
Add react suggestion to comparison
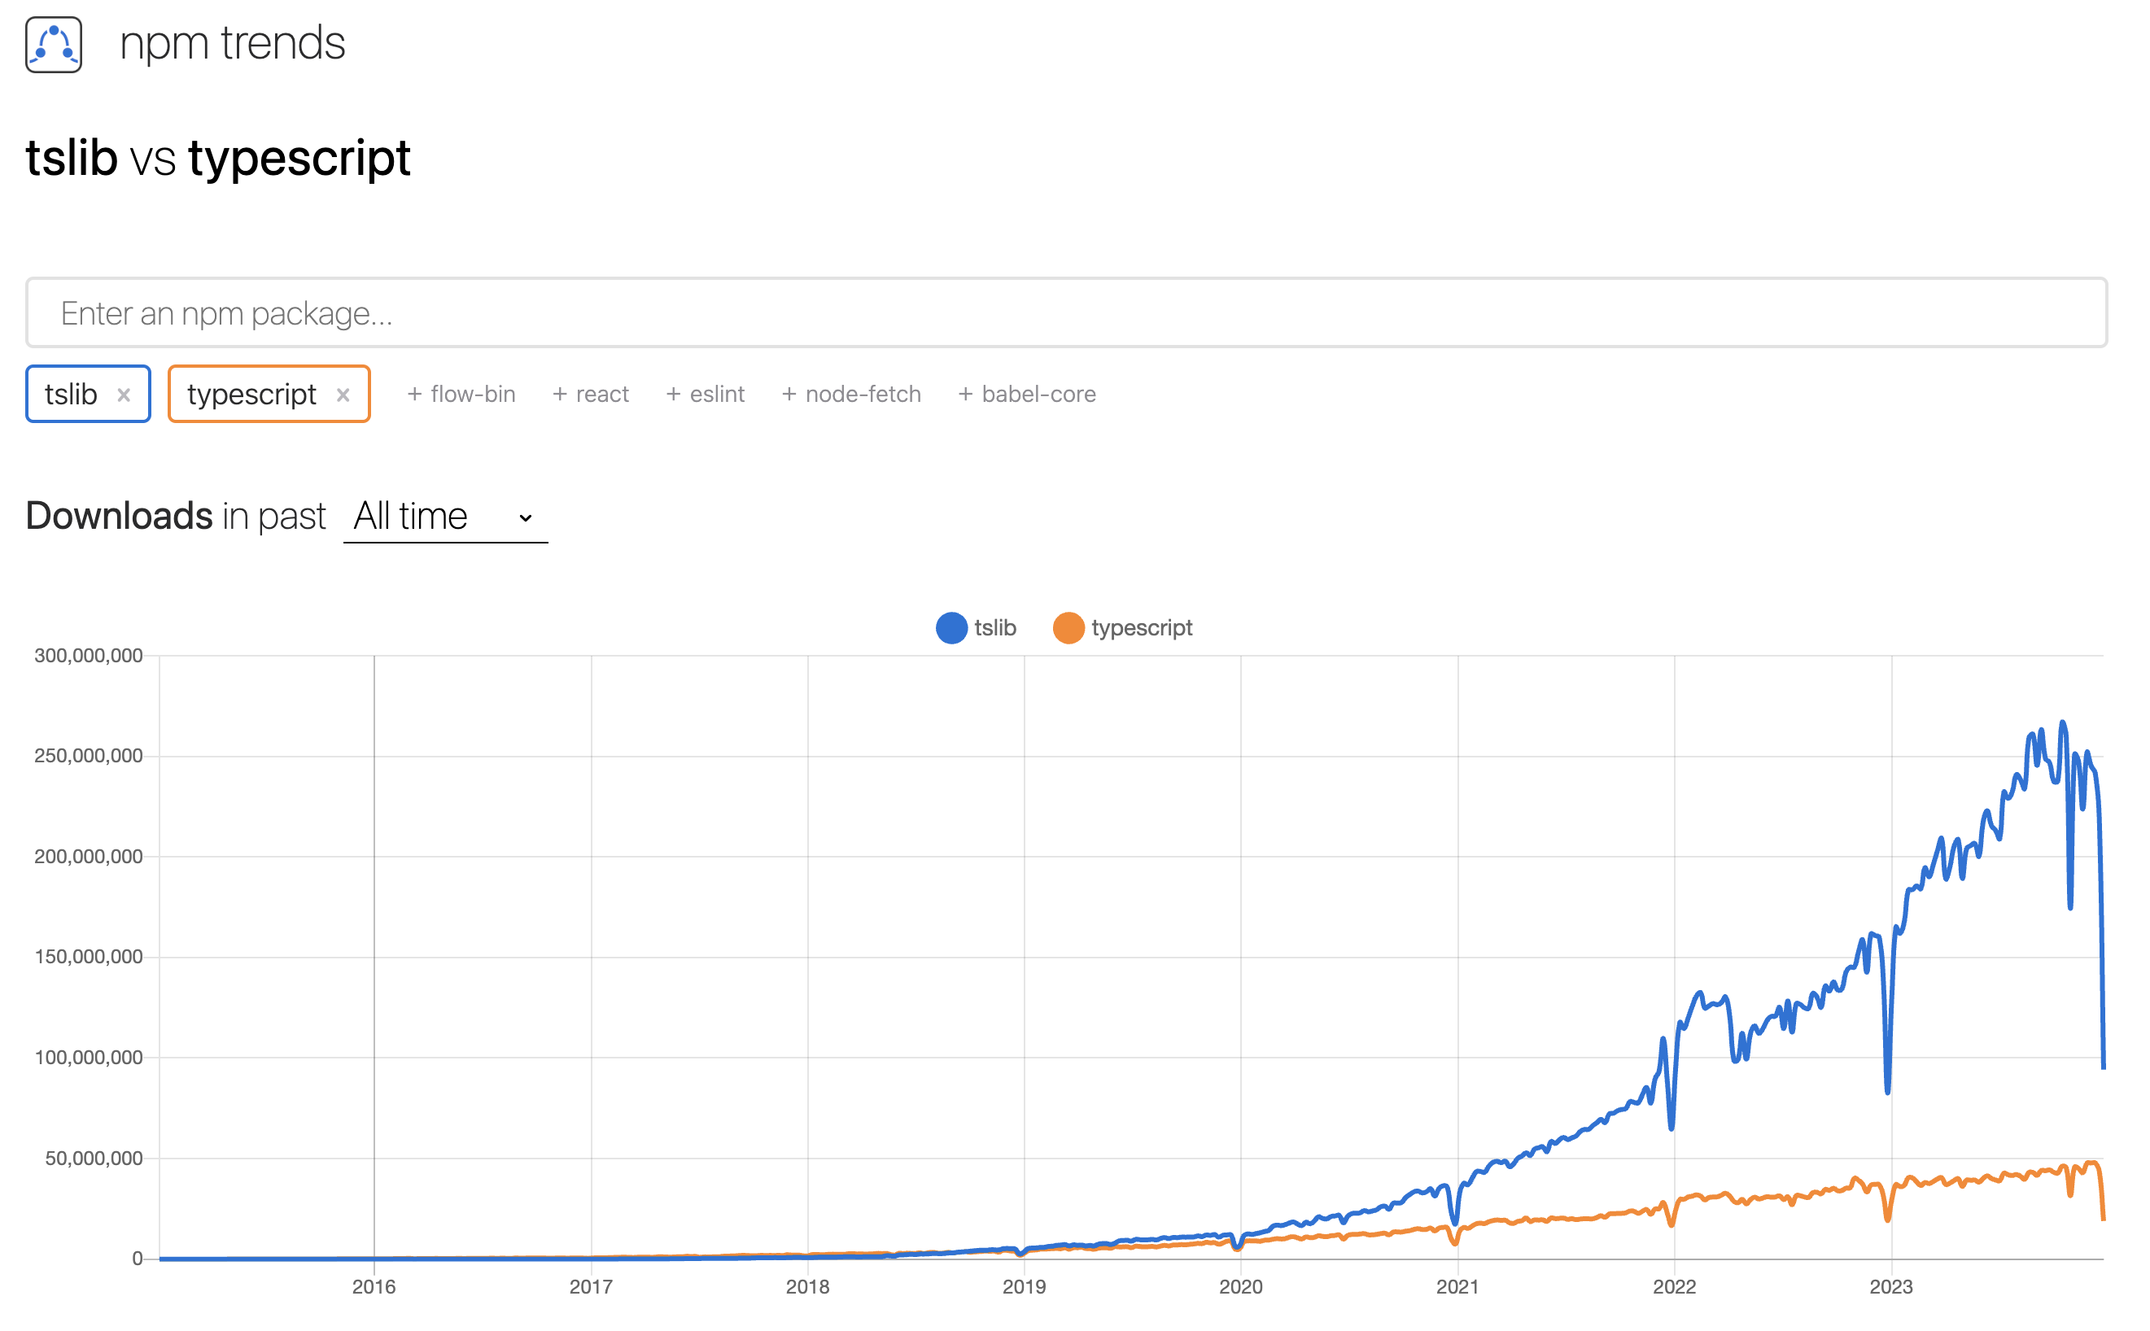point(591,395)
